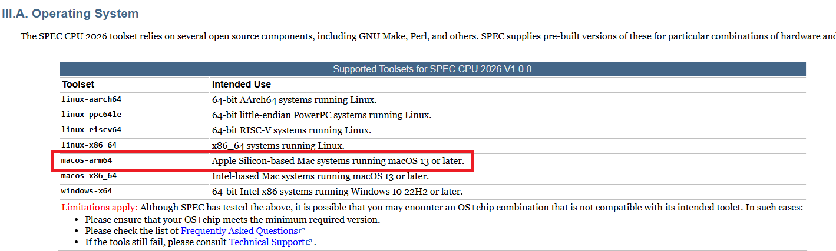
Task: Click the Apple Silicon-based Mac systems description
Action: 338,160
